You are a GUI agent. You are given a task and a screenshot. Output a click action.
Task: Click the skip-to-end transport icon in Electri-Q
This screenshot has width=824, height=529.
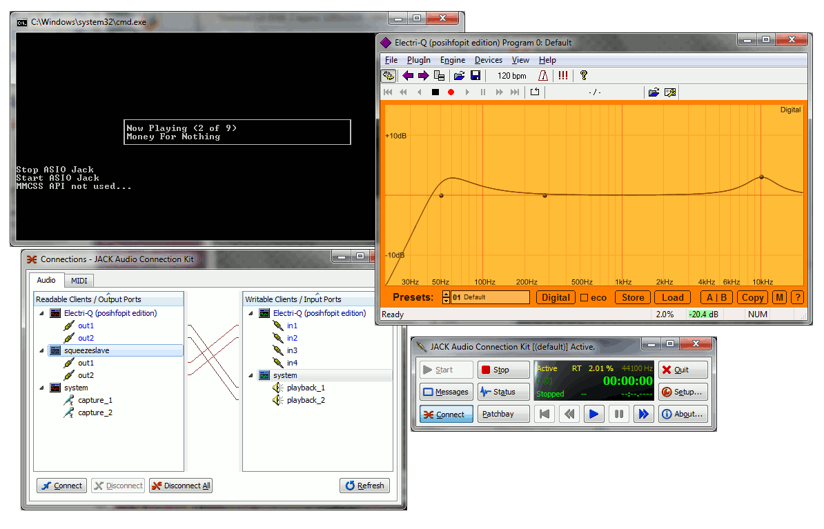(x=515, y=92)
